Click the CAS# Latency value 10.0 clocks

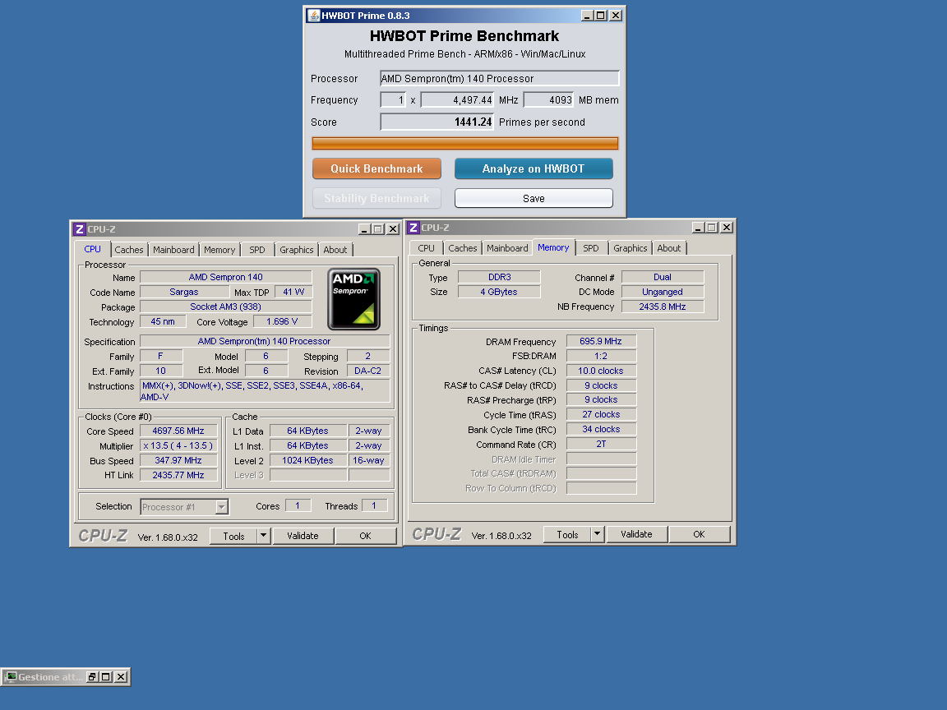[x=601, y=371]
